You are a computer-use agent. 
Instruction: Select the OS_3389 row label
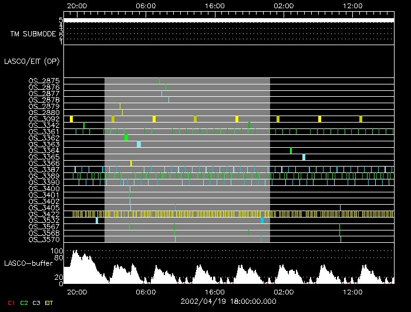43,176
